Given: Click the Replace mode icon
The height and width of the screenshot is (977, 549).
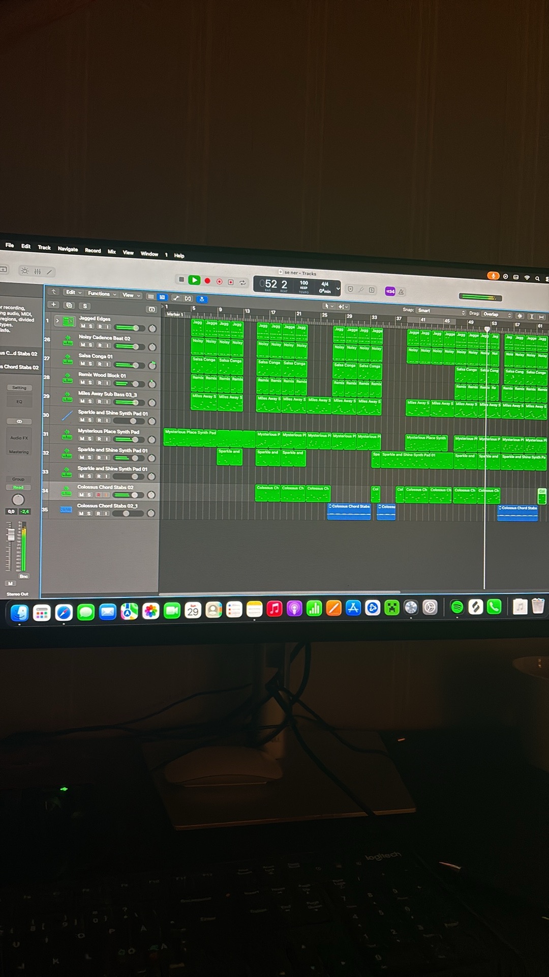Looking at the screenshot, I should (350, 289).
